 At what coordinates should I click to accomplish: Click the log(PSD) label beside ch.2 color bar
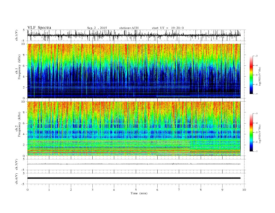tap(260, 134)
